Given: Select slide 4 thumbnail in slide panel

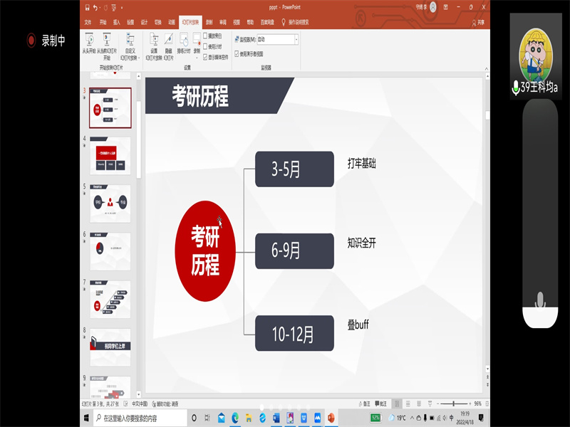Looking at the screenshot, I should click(x=110, y=157).
